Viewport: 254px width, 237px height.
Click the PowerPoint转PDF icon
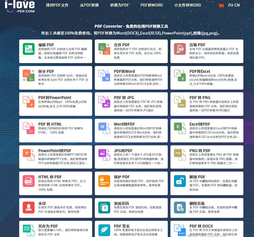[29, 155]
